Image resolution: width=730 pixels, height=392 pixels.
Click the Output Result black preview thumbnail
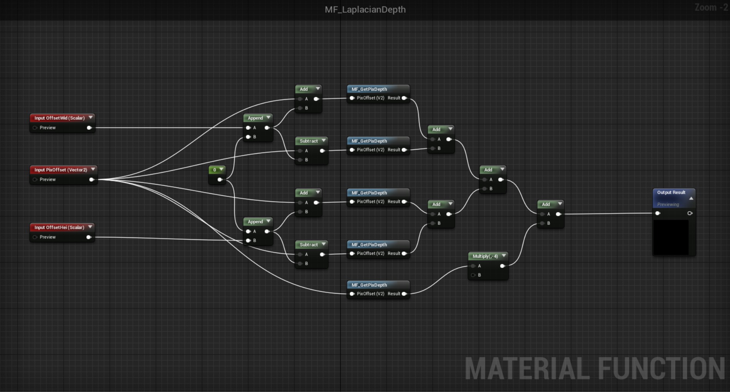pyautogui.click(x=671, y=237)
